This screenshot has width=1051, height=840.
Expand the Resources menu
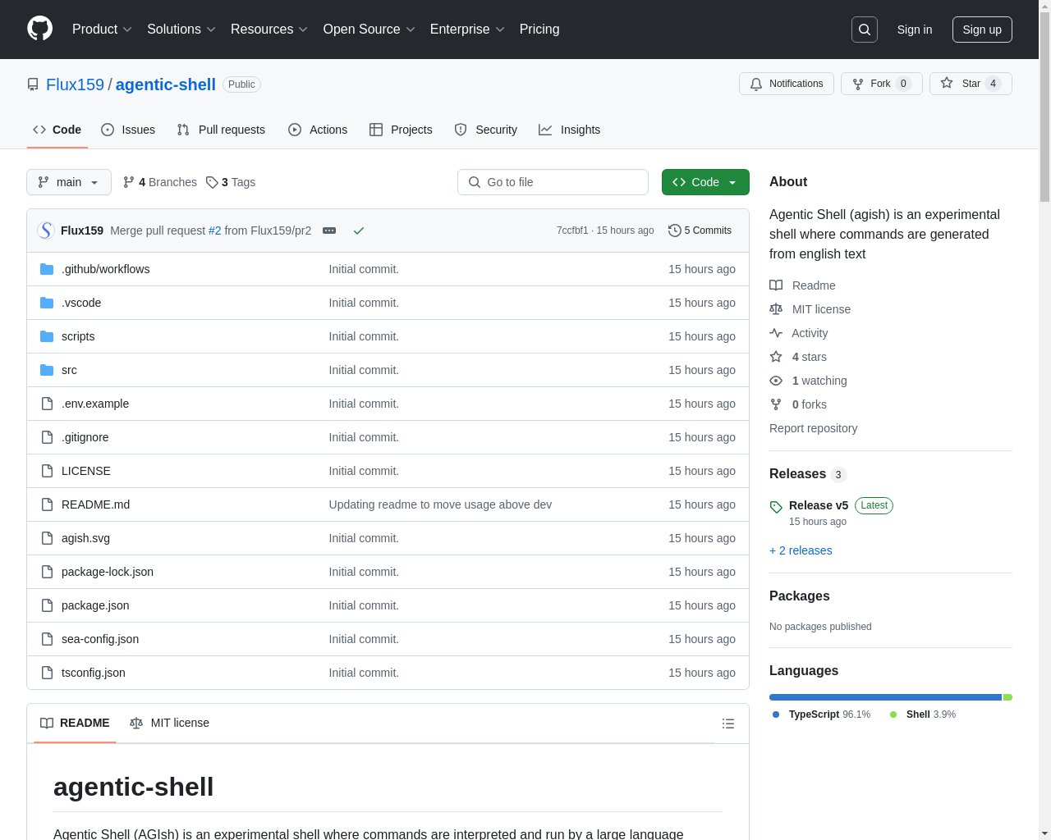pyautogui.click(x=269, y=30)
